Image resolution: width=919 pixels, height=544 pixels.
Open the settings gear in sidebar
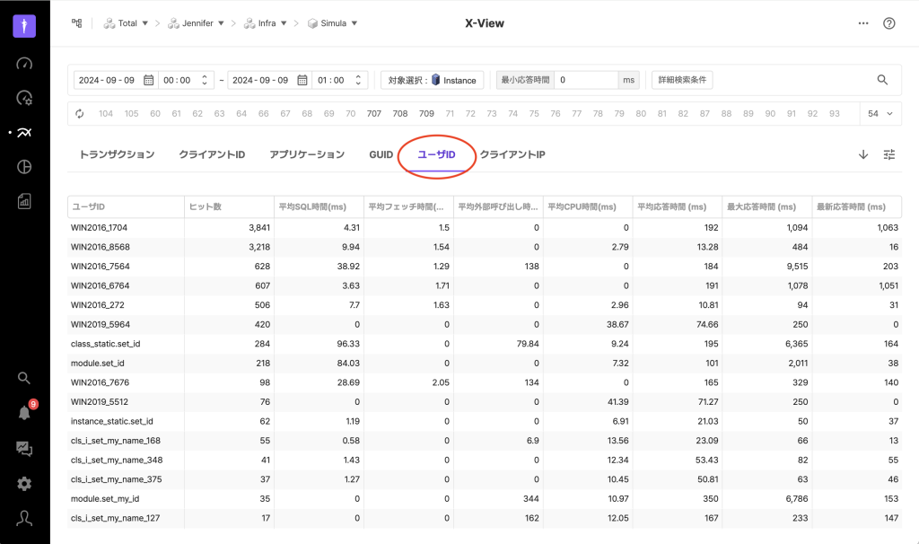coord(24,484)
